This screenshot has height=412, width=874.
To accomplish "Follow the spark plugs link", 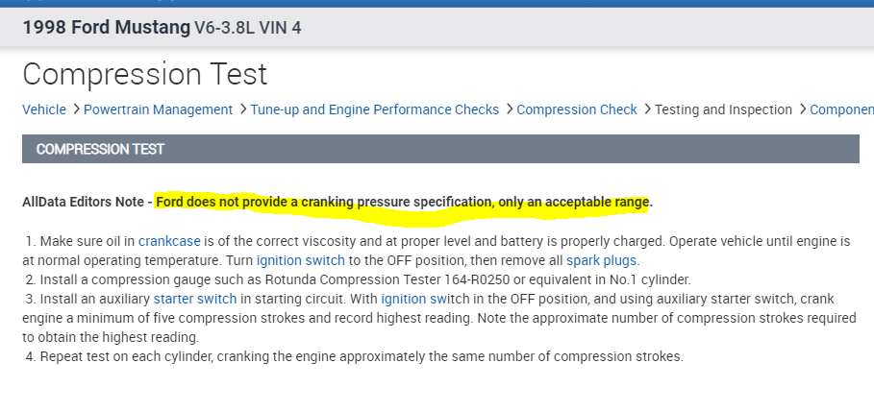I will coord(601,260).
